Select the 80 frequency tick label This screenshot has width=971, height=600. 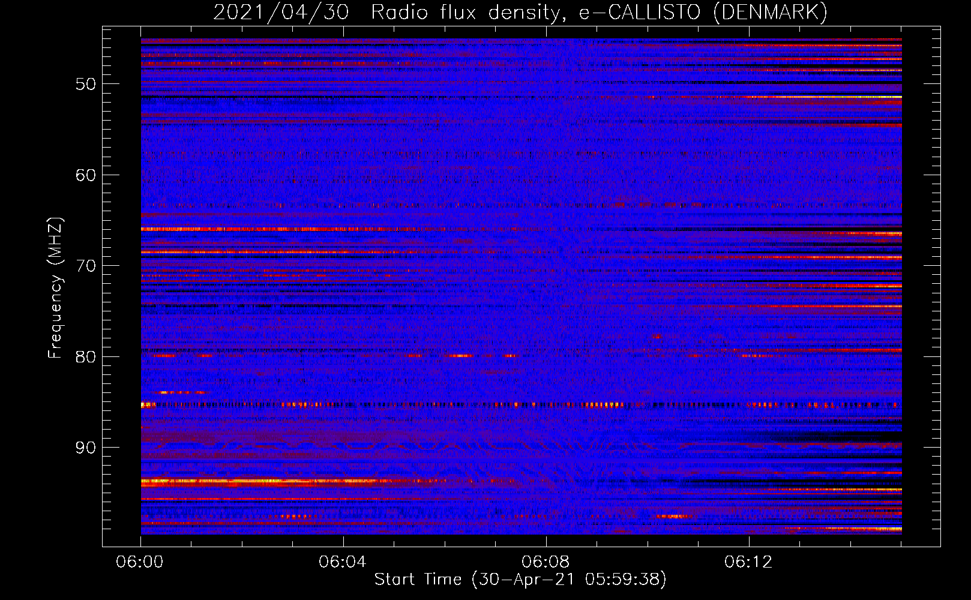[x=86, y=357]
